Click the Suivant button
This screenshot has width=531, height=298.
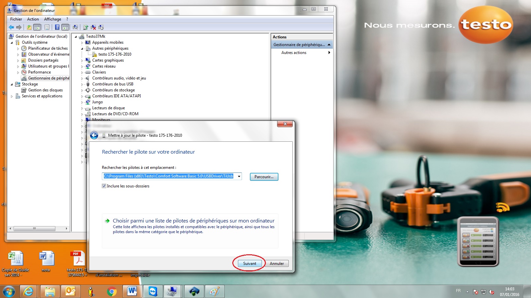coord(250,264)
